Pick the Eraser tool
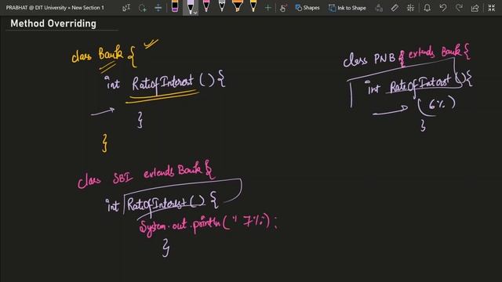This screenshot has width=502, height=282. point(175,6)
